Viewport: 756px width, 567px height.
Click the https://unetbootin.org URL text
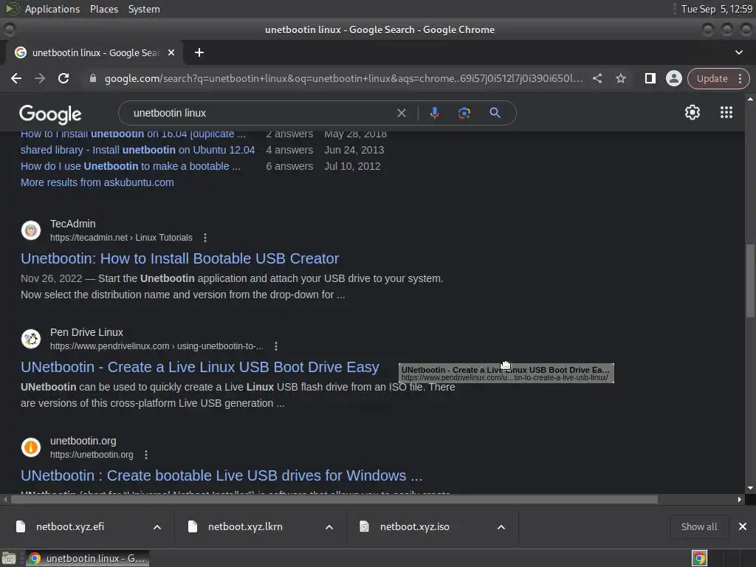tap(92, 455)
